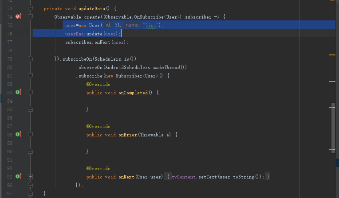Screen dimensions: 339x198
Task: Click the name: parameter hint on line 75
Action: click(x=133, y=25)
